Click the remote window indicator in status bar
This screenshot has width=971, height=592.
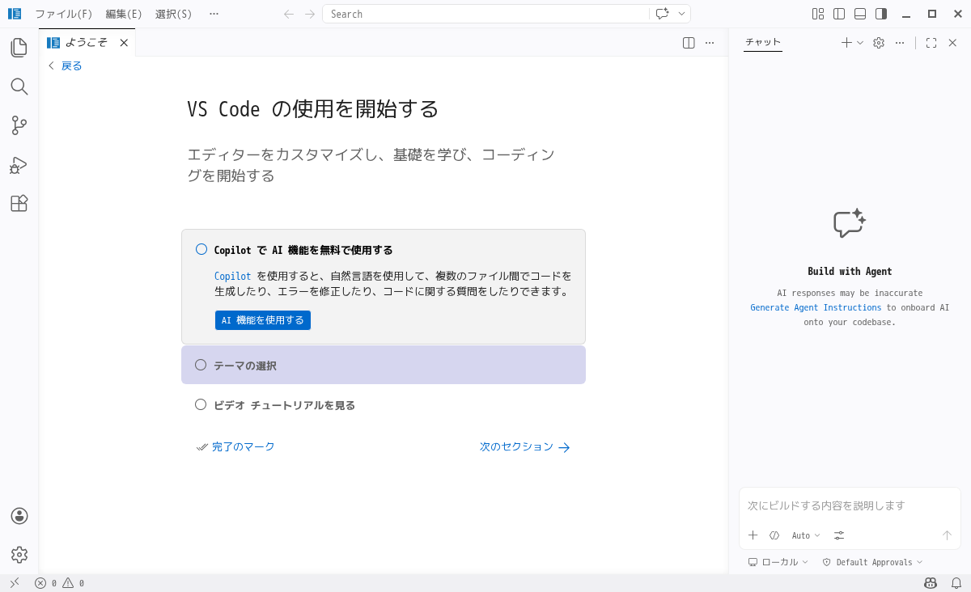point(15,583)
